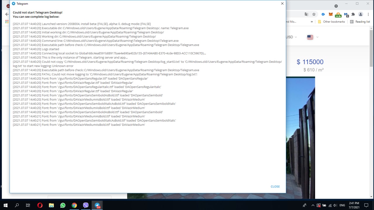Open Chrome Extensions puzzle piece menu
Screen dimensions: 374x210
353,14
